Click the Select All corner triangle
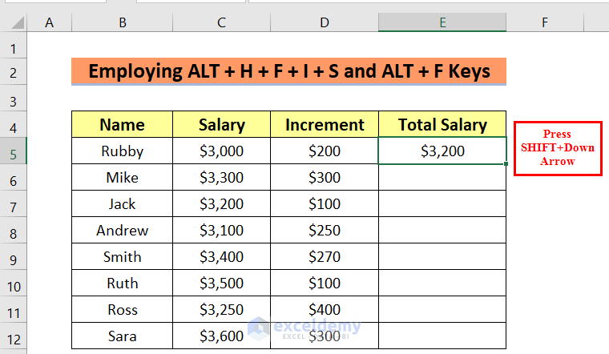Viewport: 609px width, 354px height. 14,23
